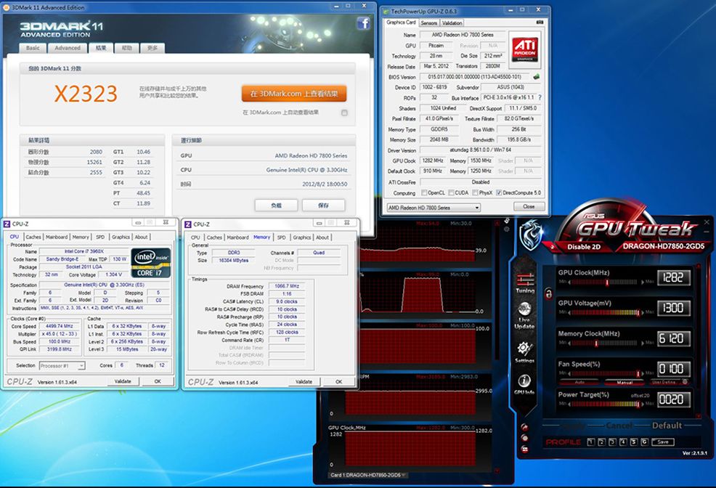Click the Facebook icon in 3DMark 11

click(364, 23)
